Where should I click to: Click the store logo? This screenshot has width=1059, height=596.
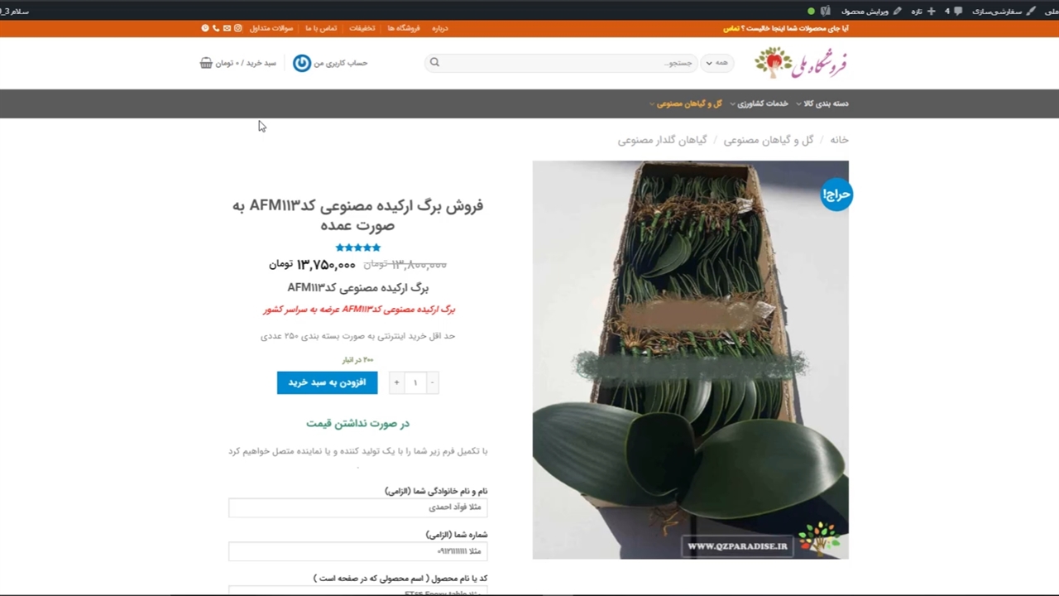tap(801, 63)
